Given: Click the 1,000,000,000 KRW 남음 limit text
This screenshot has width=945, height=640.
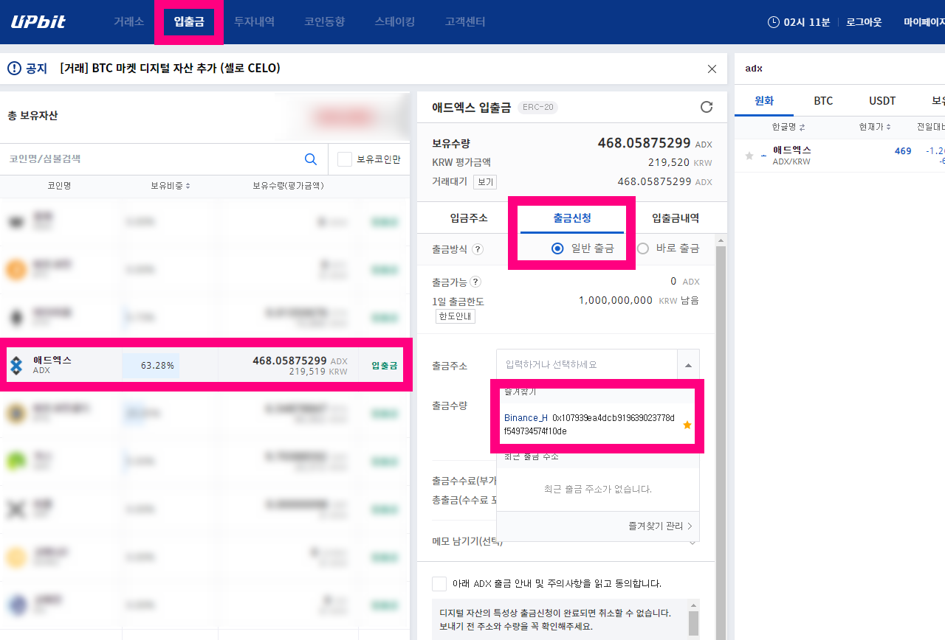Looking at the screenshot, I should point(639,300).
